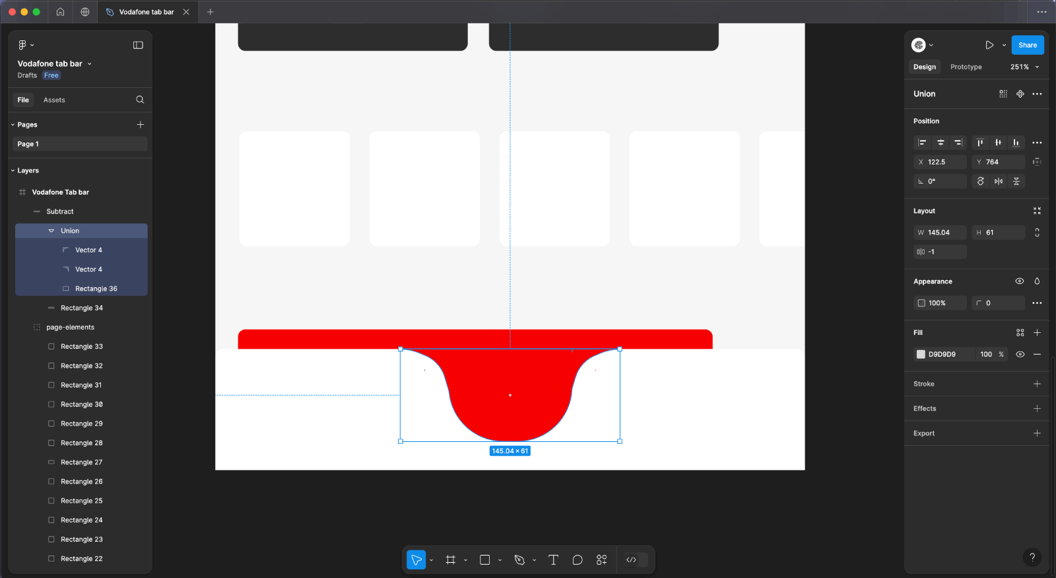Image resolution: width=1056 pixels, height=578 pixels.
Task: Select the Text tool
Action: tap(553, 560)
